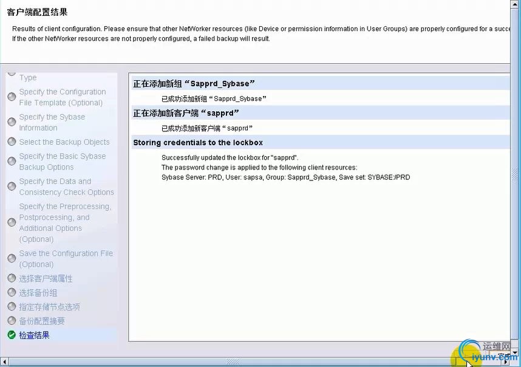This screenshot has width=521, height=367.
Task: Open step Specify the Configuration File Template
Action: coord(63,97)
